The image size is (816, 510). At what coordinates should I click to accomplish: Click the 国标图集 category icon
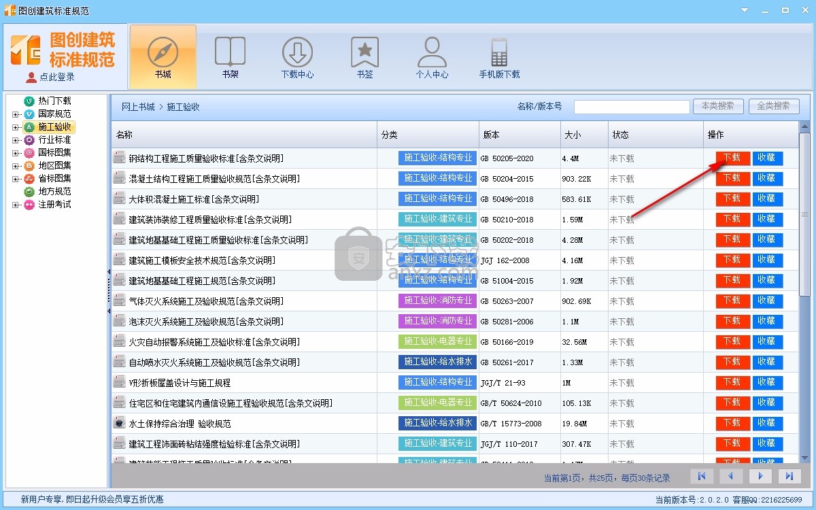coord(29,152)
